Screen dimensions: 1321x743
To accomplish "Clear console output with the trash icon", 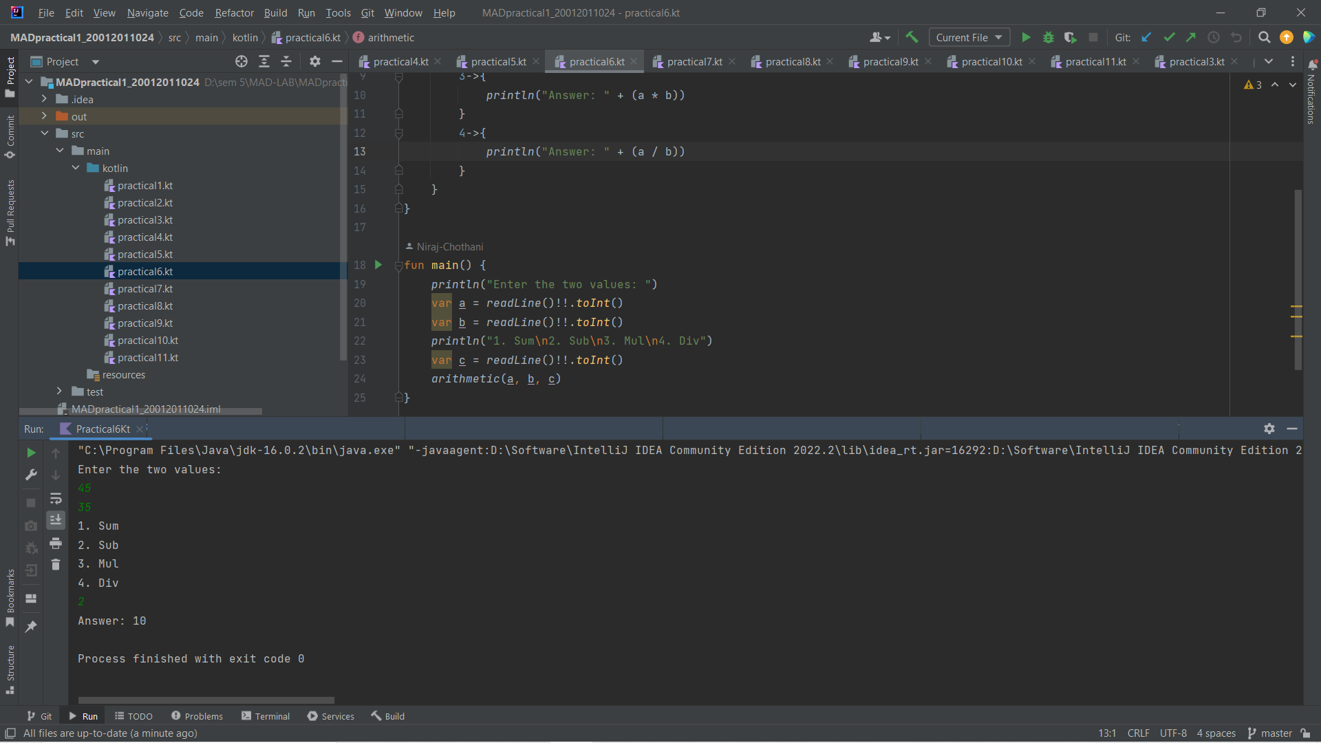I will (56, 565).
